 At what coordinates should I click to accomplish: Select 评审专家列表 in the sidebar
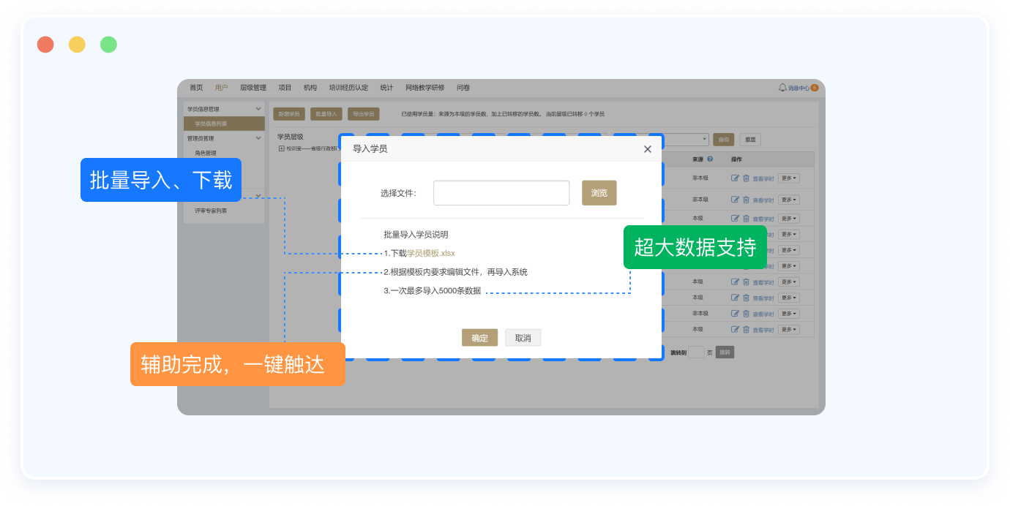211,211
